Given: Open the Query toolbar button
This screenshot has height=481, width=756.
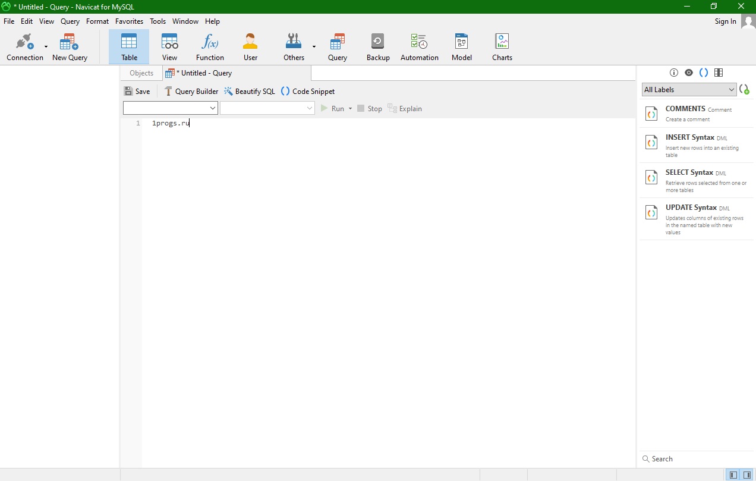Looking at the screenshot, I should click(337, 47).
